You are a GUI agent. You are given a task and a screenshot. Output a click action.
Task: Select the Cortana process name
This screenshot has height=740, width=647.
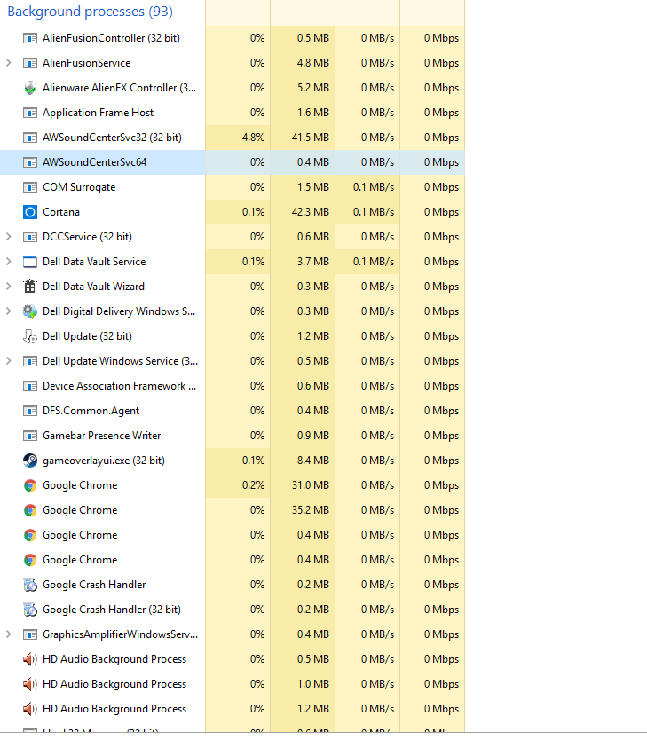[x=61, y=212]
